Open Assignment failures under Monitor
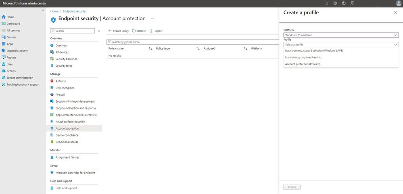 pos(67,157)
